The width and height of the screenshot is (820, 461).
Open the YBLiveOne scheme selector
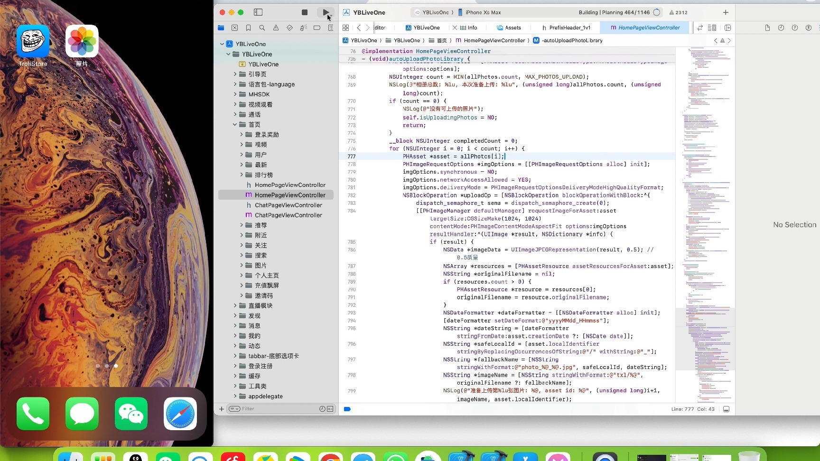pos(432,12)
